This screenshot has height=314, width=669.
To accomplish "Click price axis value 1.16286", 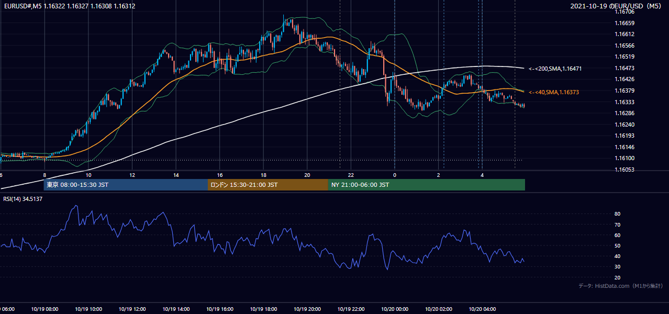I will click(x=624, y=113).
